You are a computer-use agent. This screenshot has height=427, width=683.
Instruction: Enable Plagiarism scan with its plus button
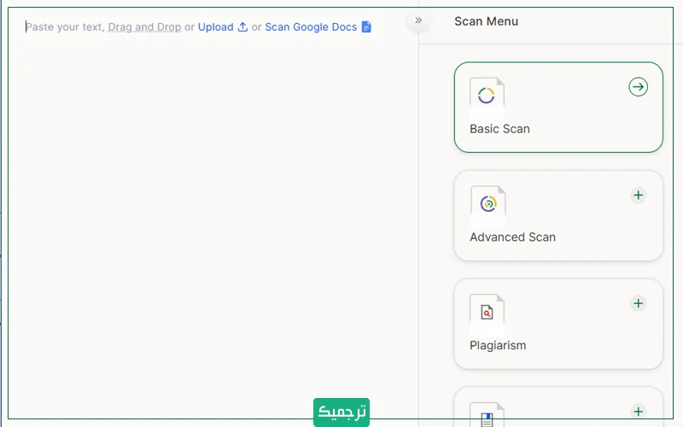[x=638, y=304]
